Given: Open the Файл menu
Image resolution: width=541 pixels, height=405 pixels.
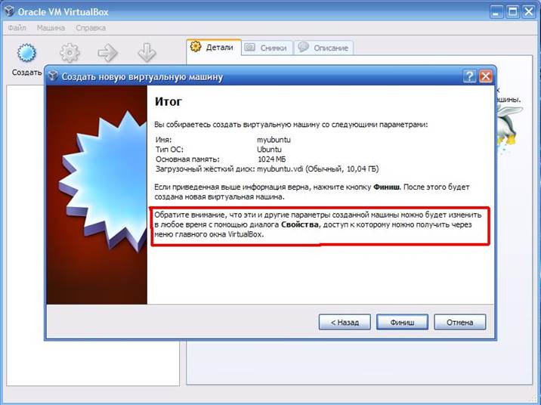Looking at the screenshot, I should 17,28.
